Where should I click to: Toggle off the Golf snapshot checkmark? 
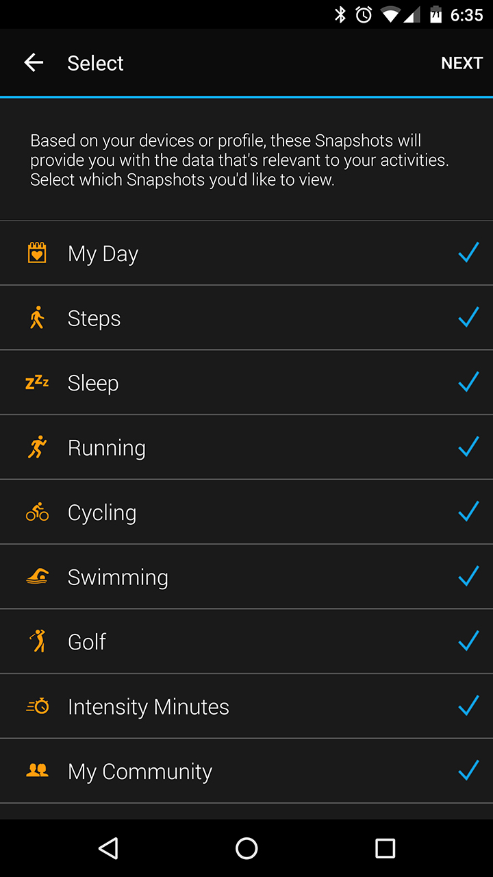point(468,641)
